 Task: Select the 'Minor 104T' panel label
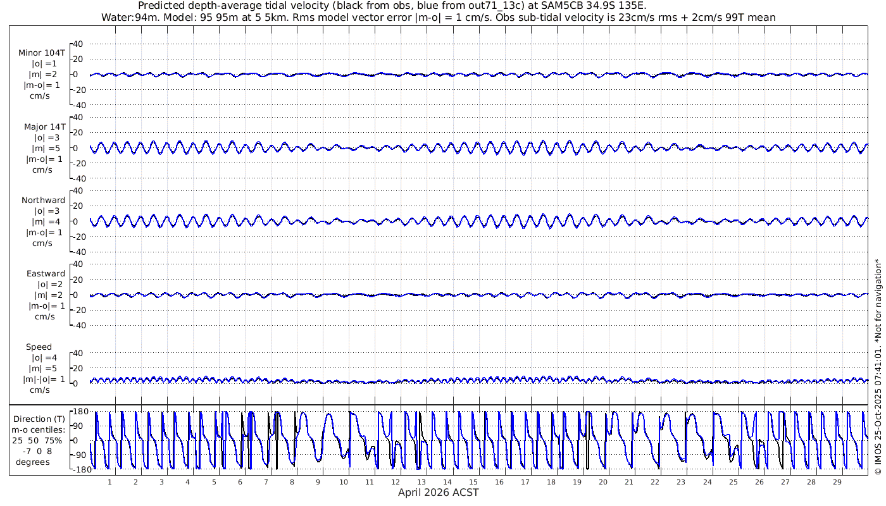pyautogui.click(x=42, y=53)
